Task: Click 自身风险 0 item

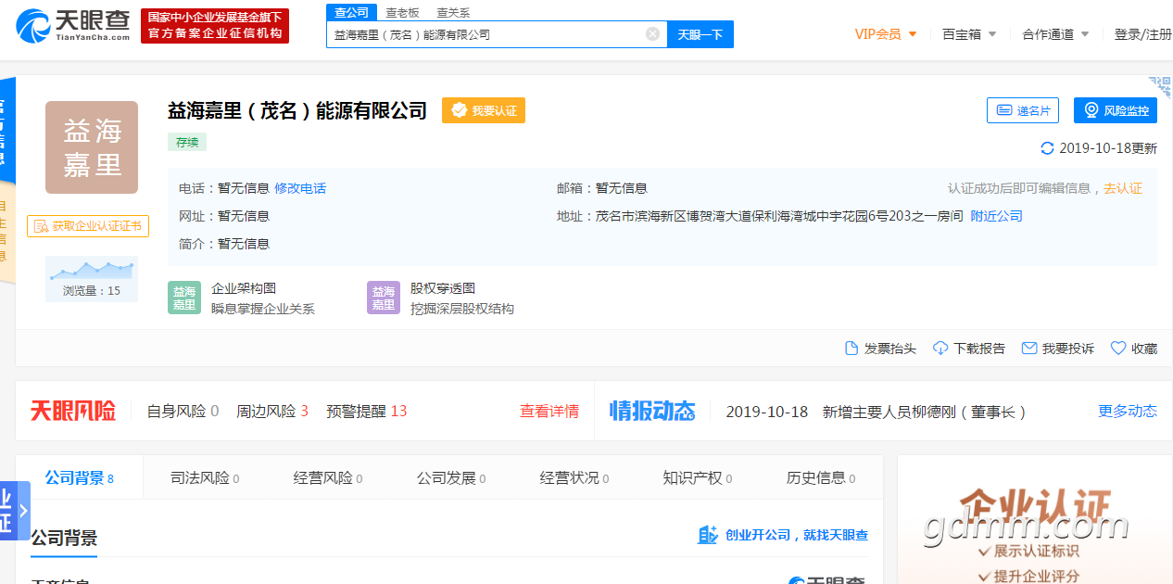Action: pos(183,412)
